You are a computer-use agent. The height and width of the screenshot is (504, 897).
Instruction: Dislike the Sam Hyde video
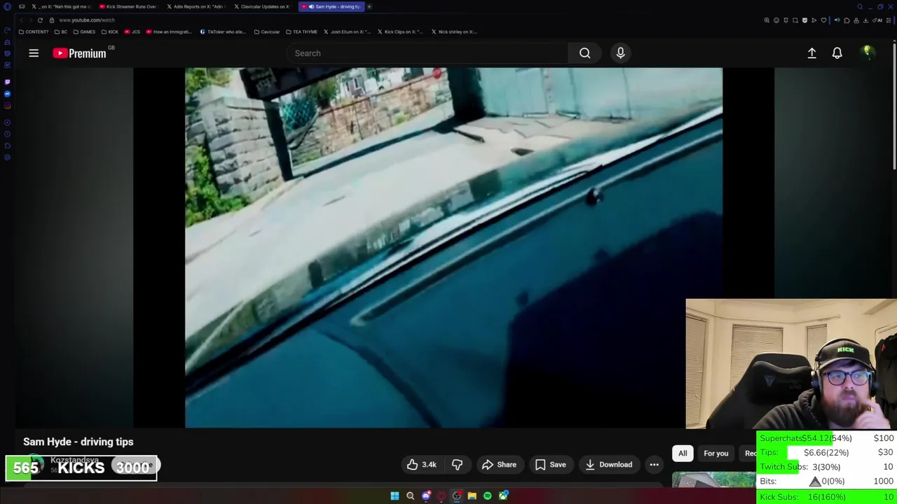coord(457,465)
